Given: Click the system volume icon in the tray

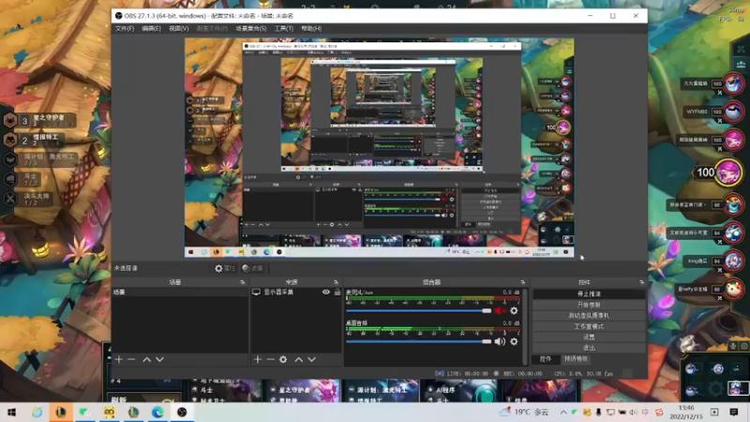Looking at the screenshot, I should click(634, 412).
